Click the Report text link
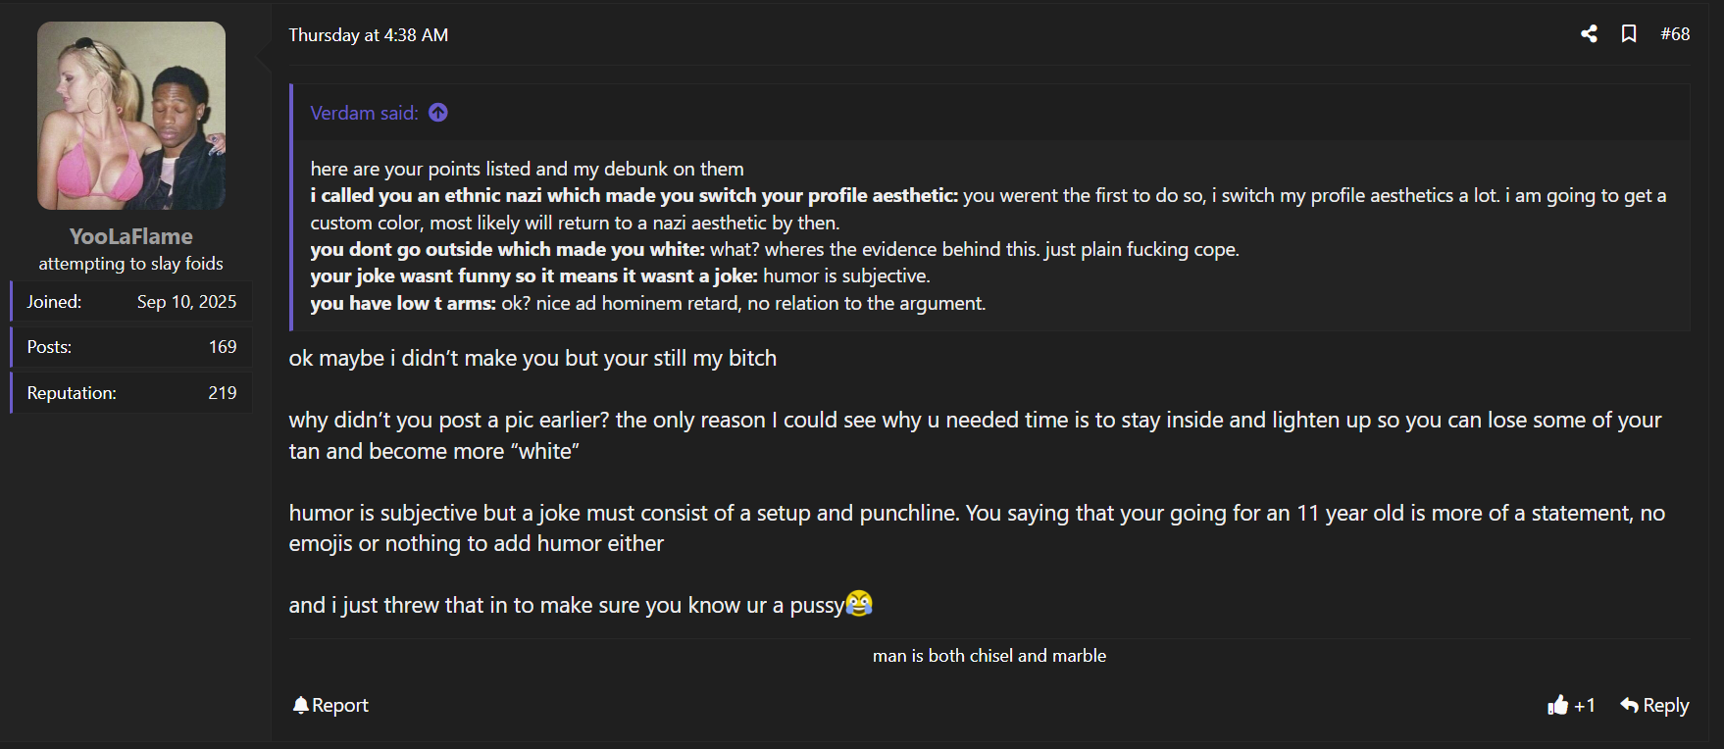Viewport: 1724px width, 749px height. [340, 705]
